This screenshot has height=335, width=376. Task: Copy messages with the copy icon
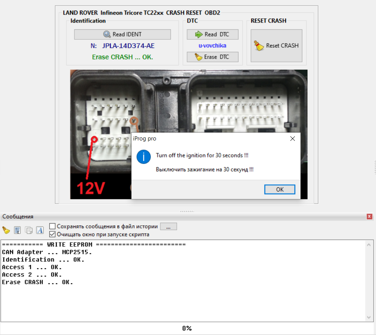click(x=29, y=230)
